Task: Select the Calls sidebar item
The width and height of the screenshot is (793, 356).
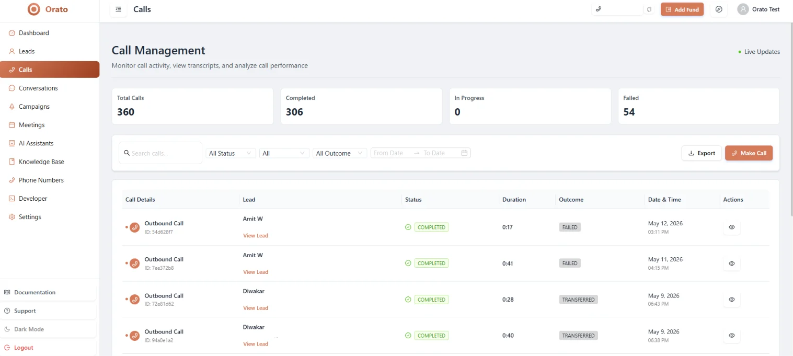Action: point(50,70)
